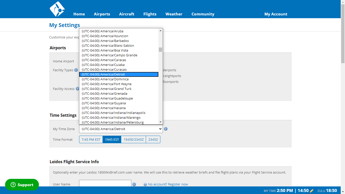Pick America/Caracas time zone option
The image size is (345, 194).
coord(104,60)
